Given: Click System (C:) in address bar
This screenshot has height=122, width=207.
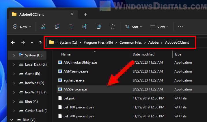Looking at the screenshot, I should (x=68, y=42).
